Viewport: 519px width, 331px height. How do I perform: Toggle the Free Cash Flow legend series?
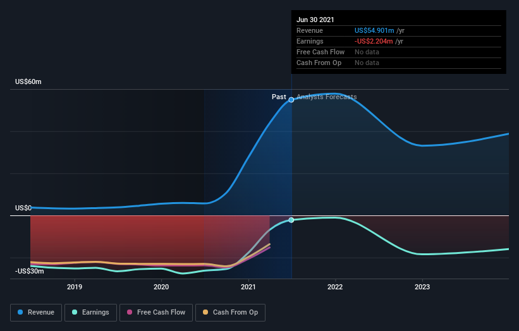(156, 313)
